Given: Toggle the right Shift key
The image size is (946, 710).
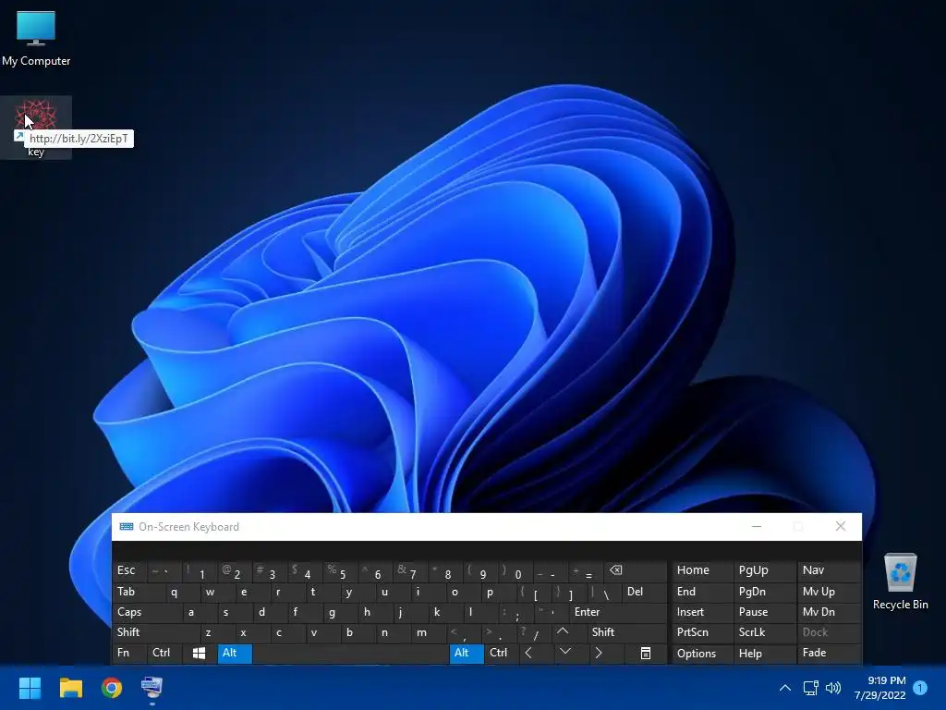Looking at the screenshot, I should pos(627,632).
